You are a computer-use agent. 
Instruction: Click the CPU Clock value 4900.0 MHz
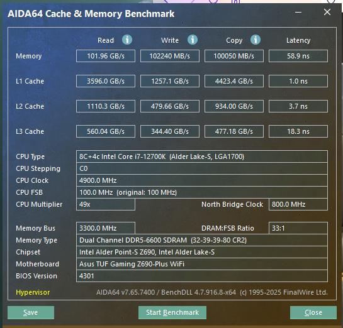tap(202, 180)
